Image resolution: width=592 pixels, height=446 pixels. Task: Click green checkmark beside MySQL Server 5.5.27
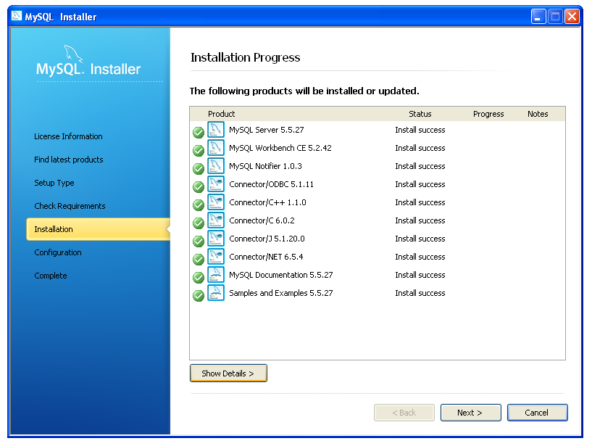pyautogui.click(x=199, y=133)
